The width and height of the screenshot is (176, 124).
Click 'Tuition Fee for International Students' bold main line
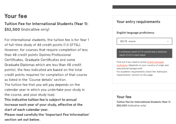click(46, 24)
